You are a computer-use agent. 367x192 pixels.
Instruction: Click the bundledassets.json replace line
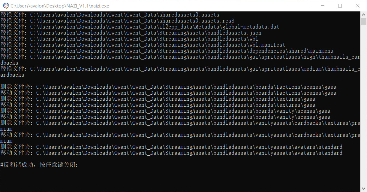click(x=131, y=33)
